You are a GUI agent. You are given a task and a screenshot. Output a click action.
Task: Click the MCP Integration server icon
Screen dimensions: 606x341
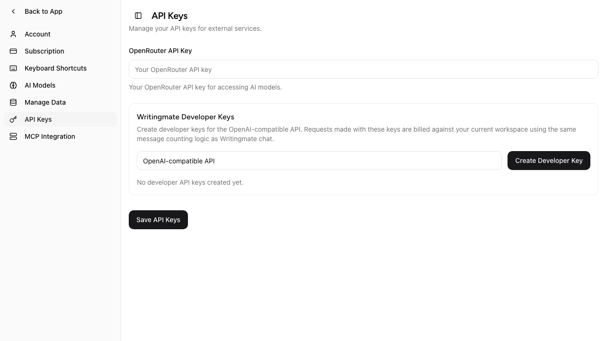13,136
